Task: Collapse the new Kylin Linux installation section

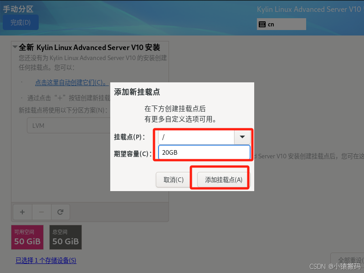Action: (x=15, y=47)
